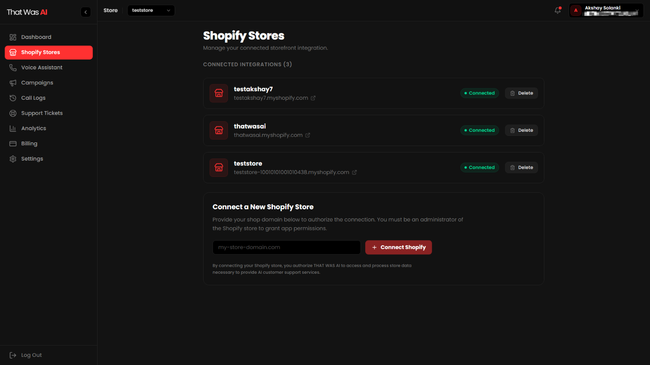Click the That Was AI logo
Screen dimensions: 650x365
(x=27, y=12)
